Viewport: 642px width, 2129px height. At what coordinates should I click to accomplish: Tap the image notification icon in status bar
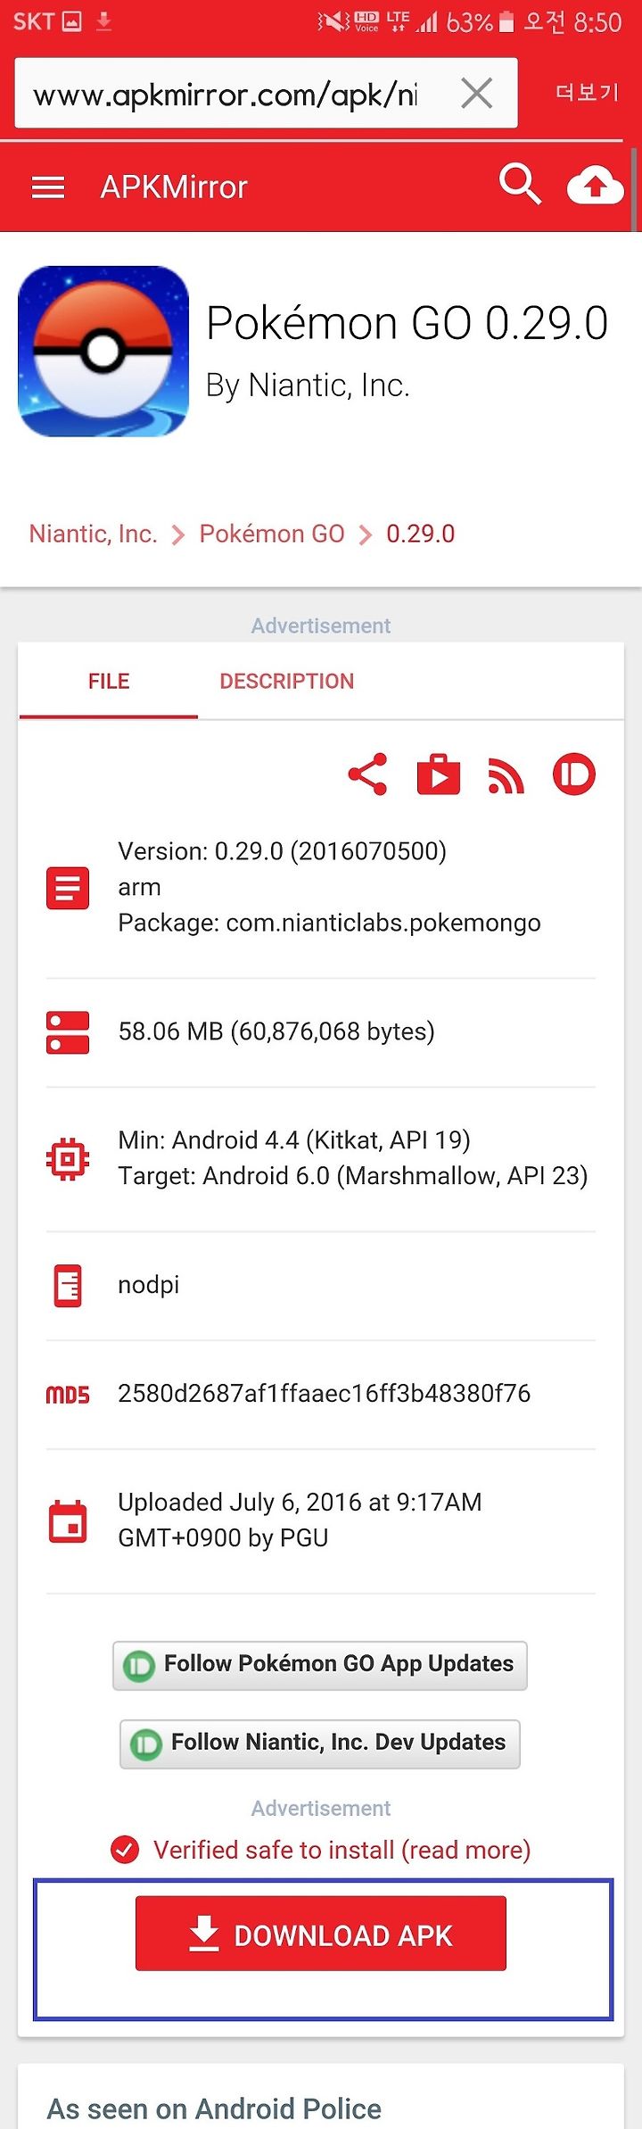[72, 21]
